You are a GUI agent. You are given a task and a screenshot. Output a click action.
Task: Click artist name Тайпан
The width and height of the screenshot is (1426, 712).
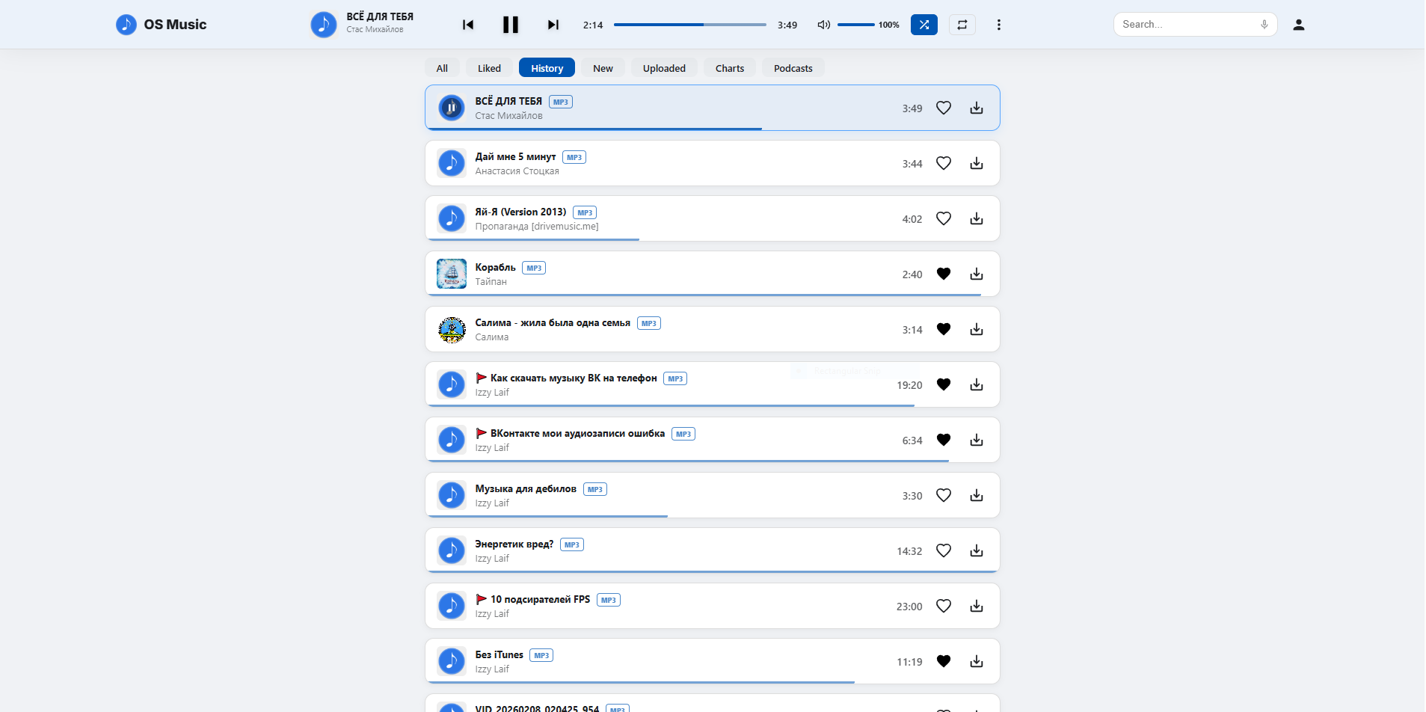click(491, 282)
